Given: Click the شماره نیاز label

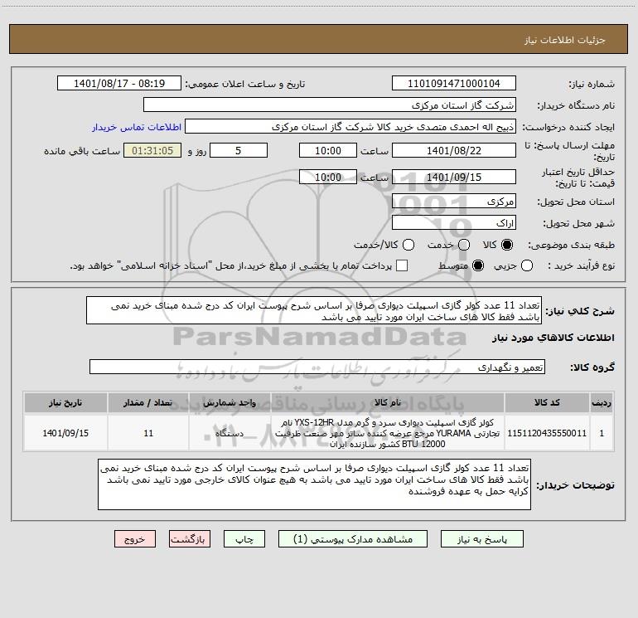Looking at the screenshot, I should (x=592, y=85).
